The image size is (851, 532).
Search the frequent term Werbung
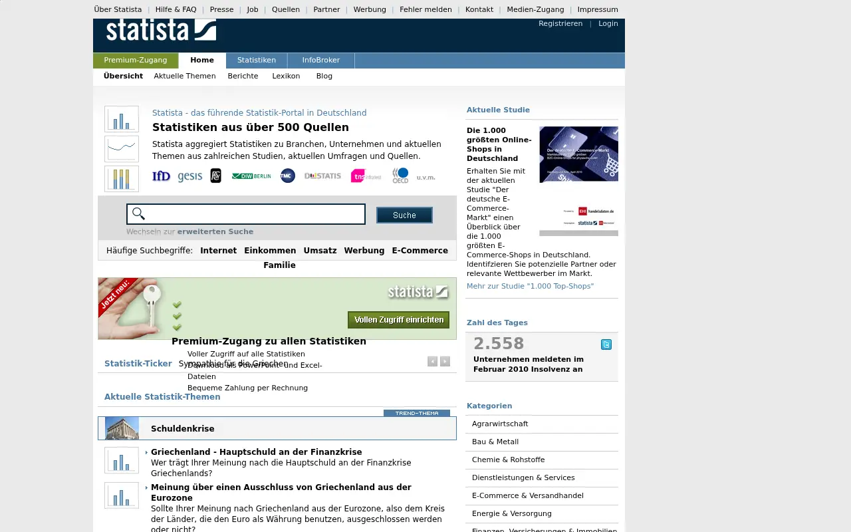coord(364,251)
